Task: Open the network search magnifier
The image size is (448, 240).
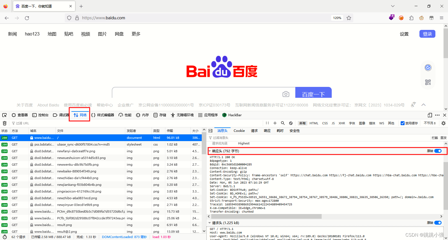Action: [283, 123]
